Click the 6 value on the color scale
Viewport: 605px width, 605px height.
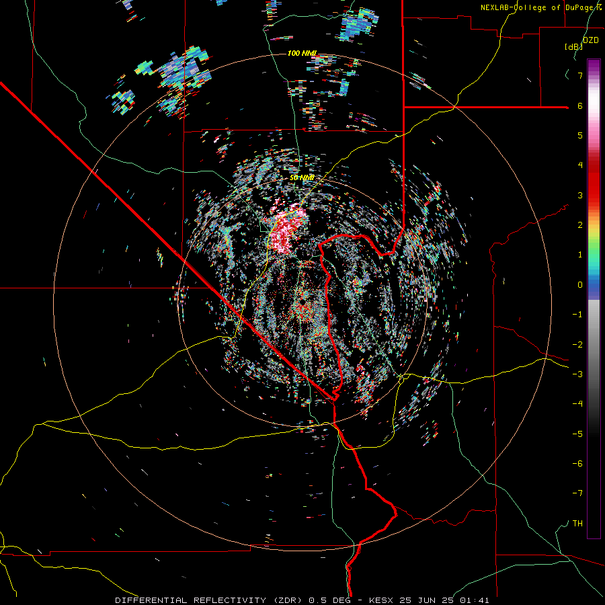click(580, 106)
